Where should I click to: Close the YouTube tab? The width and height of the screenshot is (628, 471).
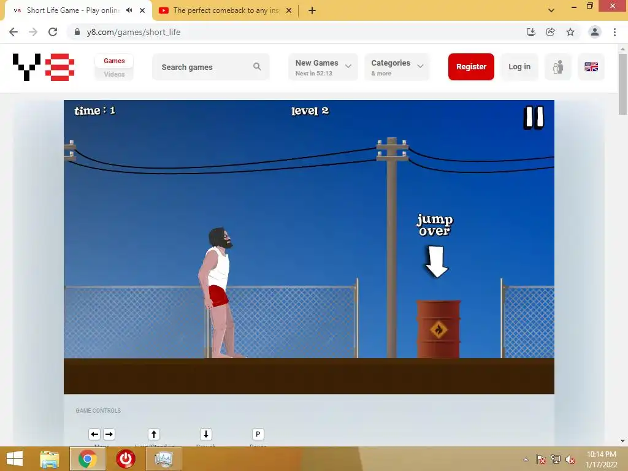289,10
